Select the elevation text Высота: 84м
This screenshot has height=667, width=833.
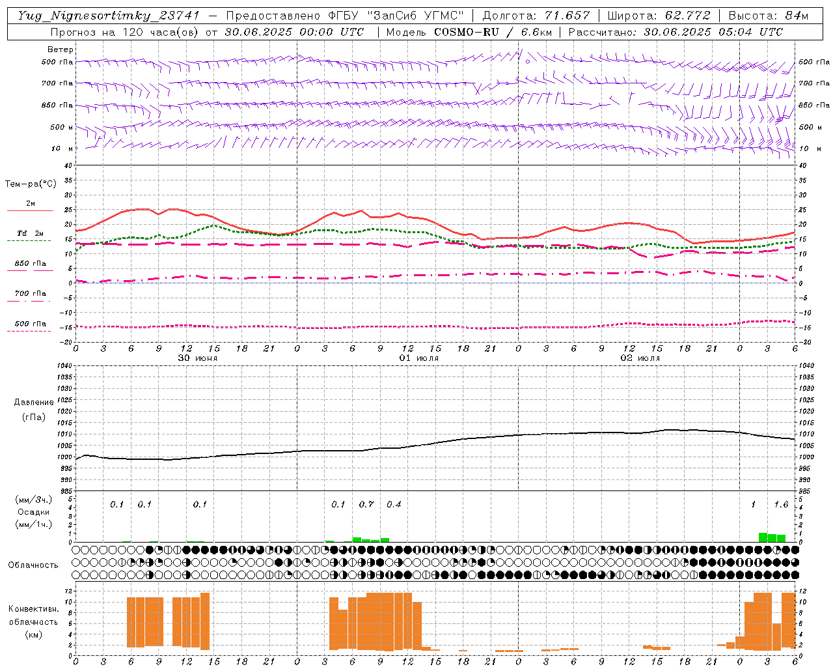[x=769, y=16]
